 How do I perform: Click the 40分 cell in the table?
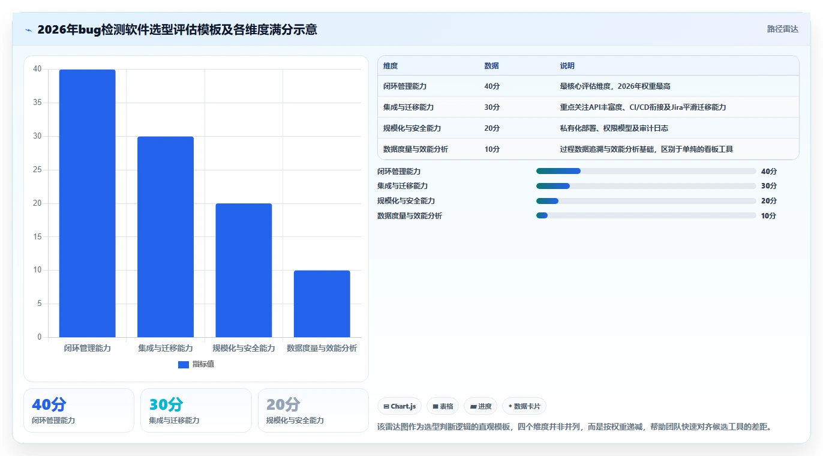(x=492, y=86)
